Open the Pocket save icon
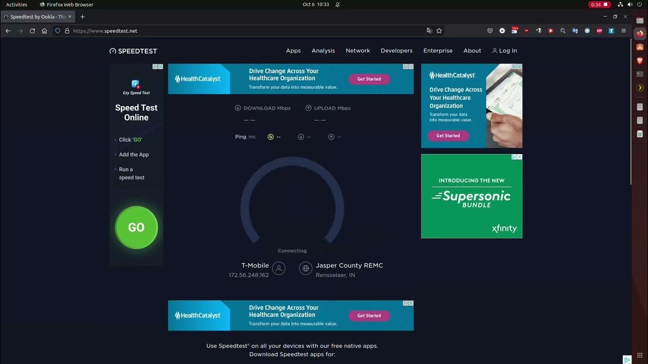The image size is (648, 364). [490, 31]
